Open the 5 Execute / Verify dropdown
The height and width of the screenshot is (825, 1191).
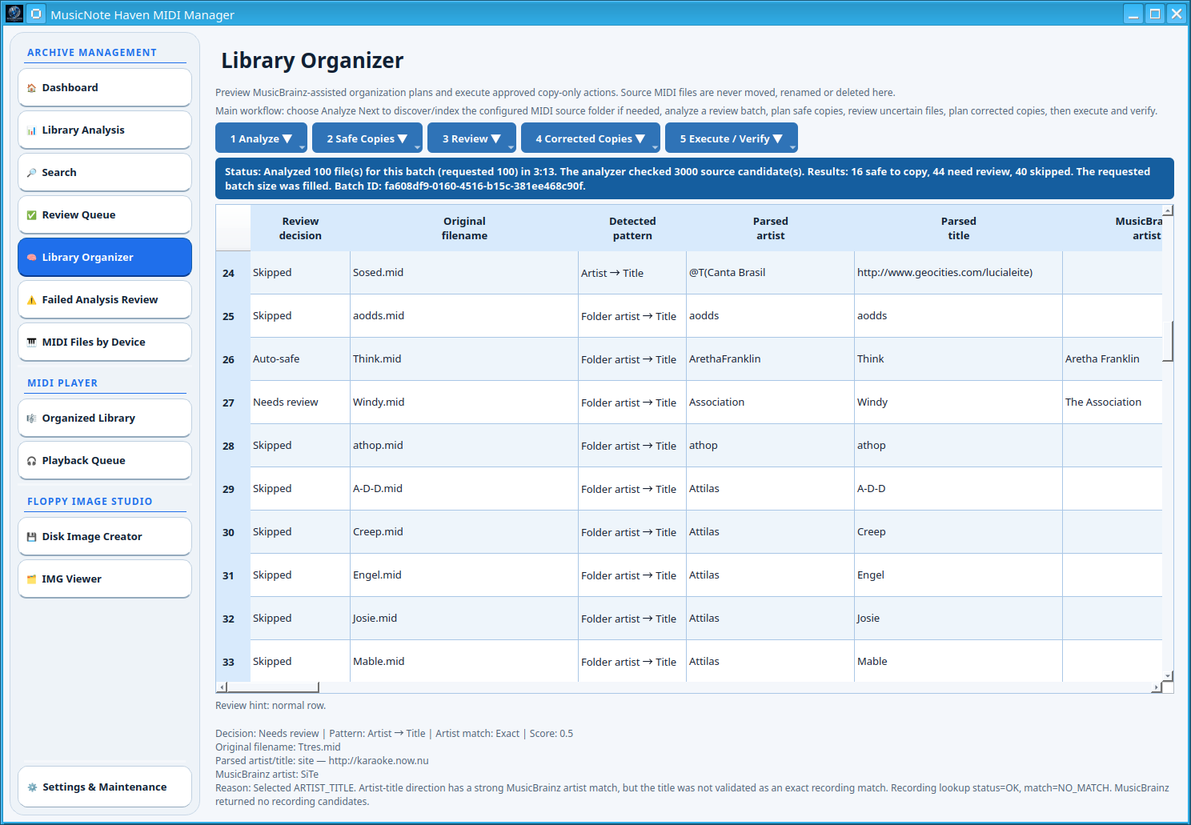[x=732, y=138]
